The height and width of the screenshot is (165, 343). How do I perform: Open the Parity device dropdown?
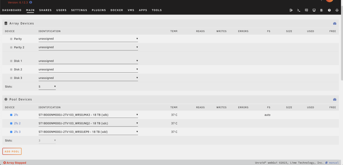pyautogui.click(x=88, y=39)
